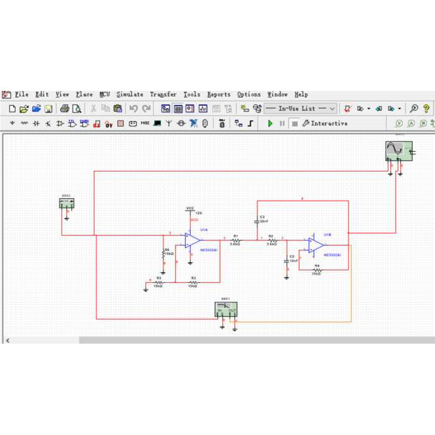Viewport: 435px width, 435px height.
Task: Redo the last action
Action: (x=146, y=108)
